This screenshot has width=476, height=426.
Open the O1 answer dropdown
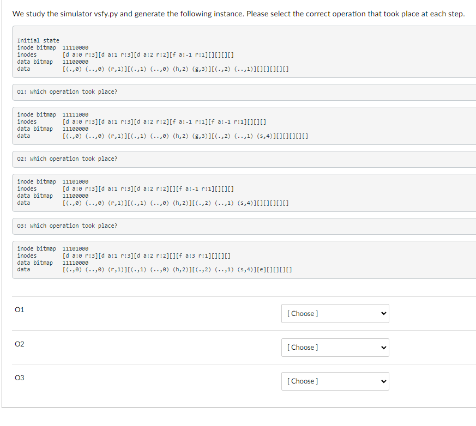click(335, 313)
